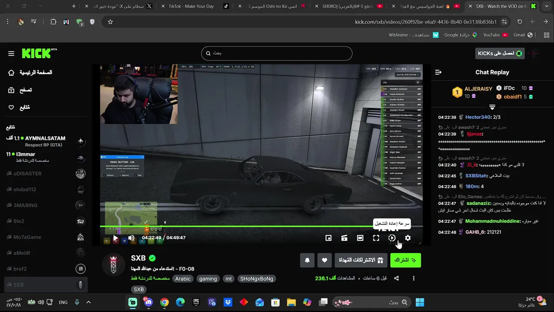Click Hector340 username in chat
This screenshot has width=554, height=312.
click(477, 117)
